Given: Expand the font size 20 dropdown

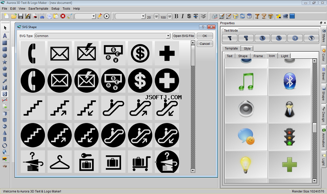Looking at the screenshot, I should 156,16.
